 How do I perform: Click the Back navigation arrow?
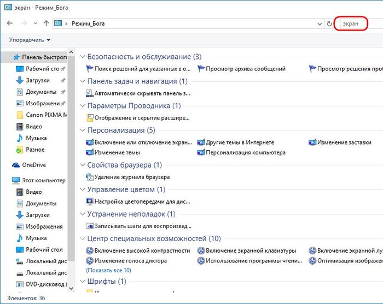9,24
